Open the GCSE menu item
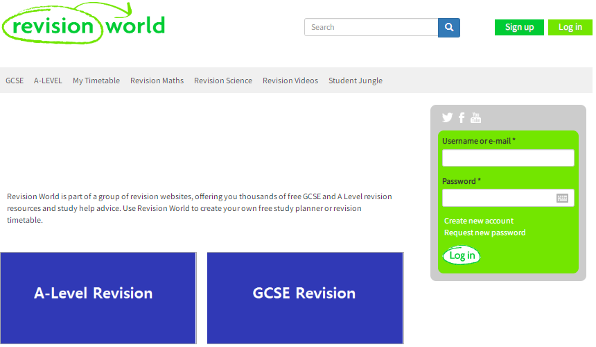Image resolution: width=596 pixels, height=347 pixels. click(x=15, y=81)
